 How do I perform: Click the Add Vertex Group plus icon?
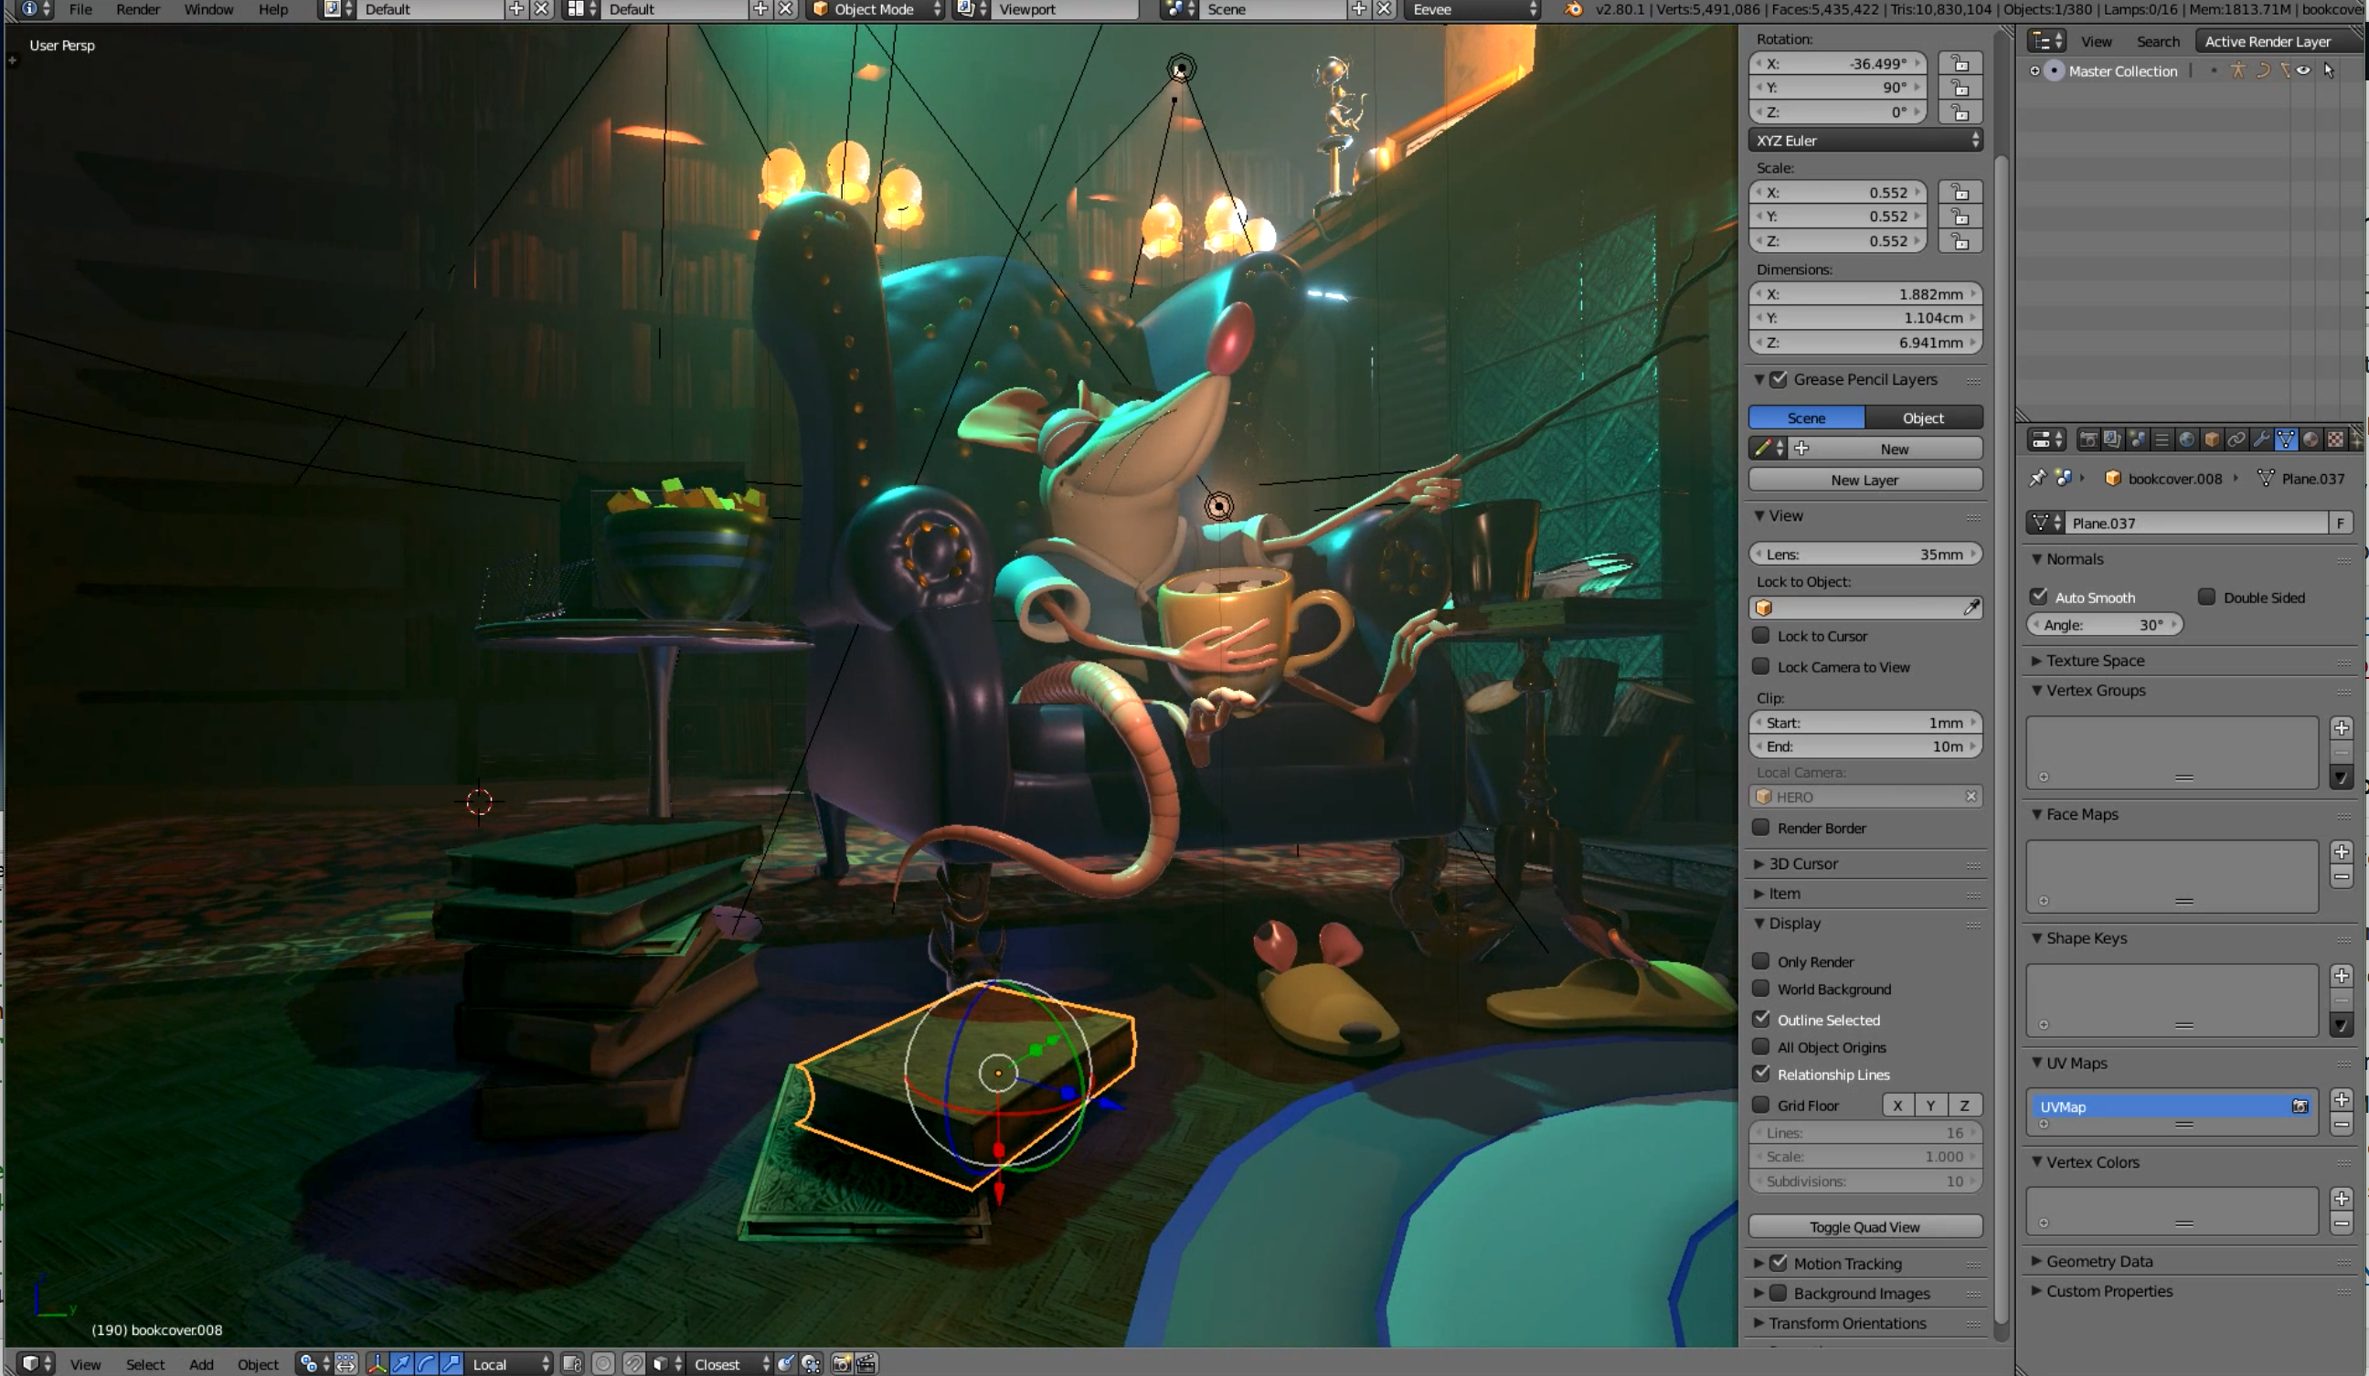pos(2342,727)
